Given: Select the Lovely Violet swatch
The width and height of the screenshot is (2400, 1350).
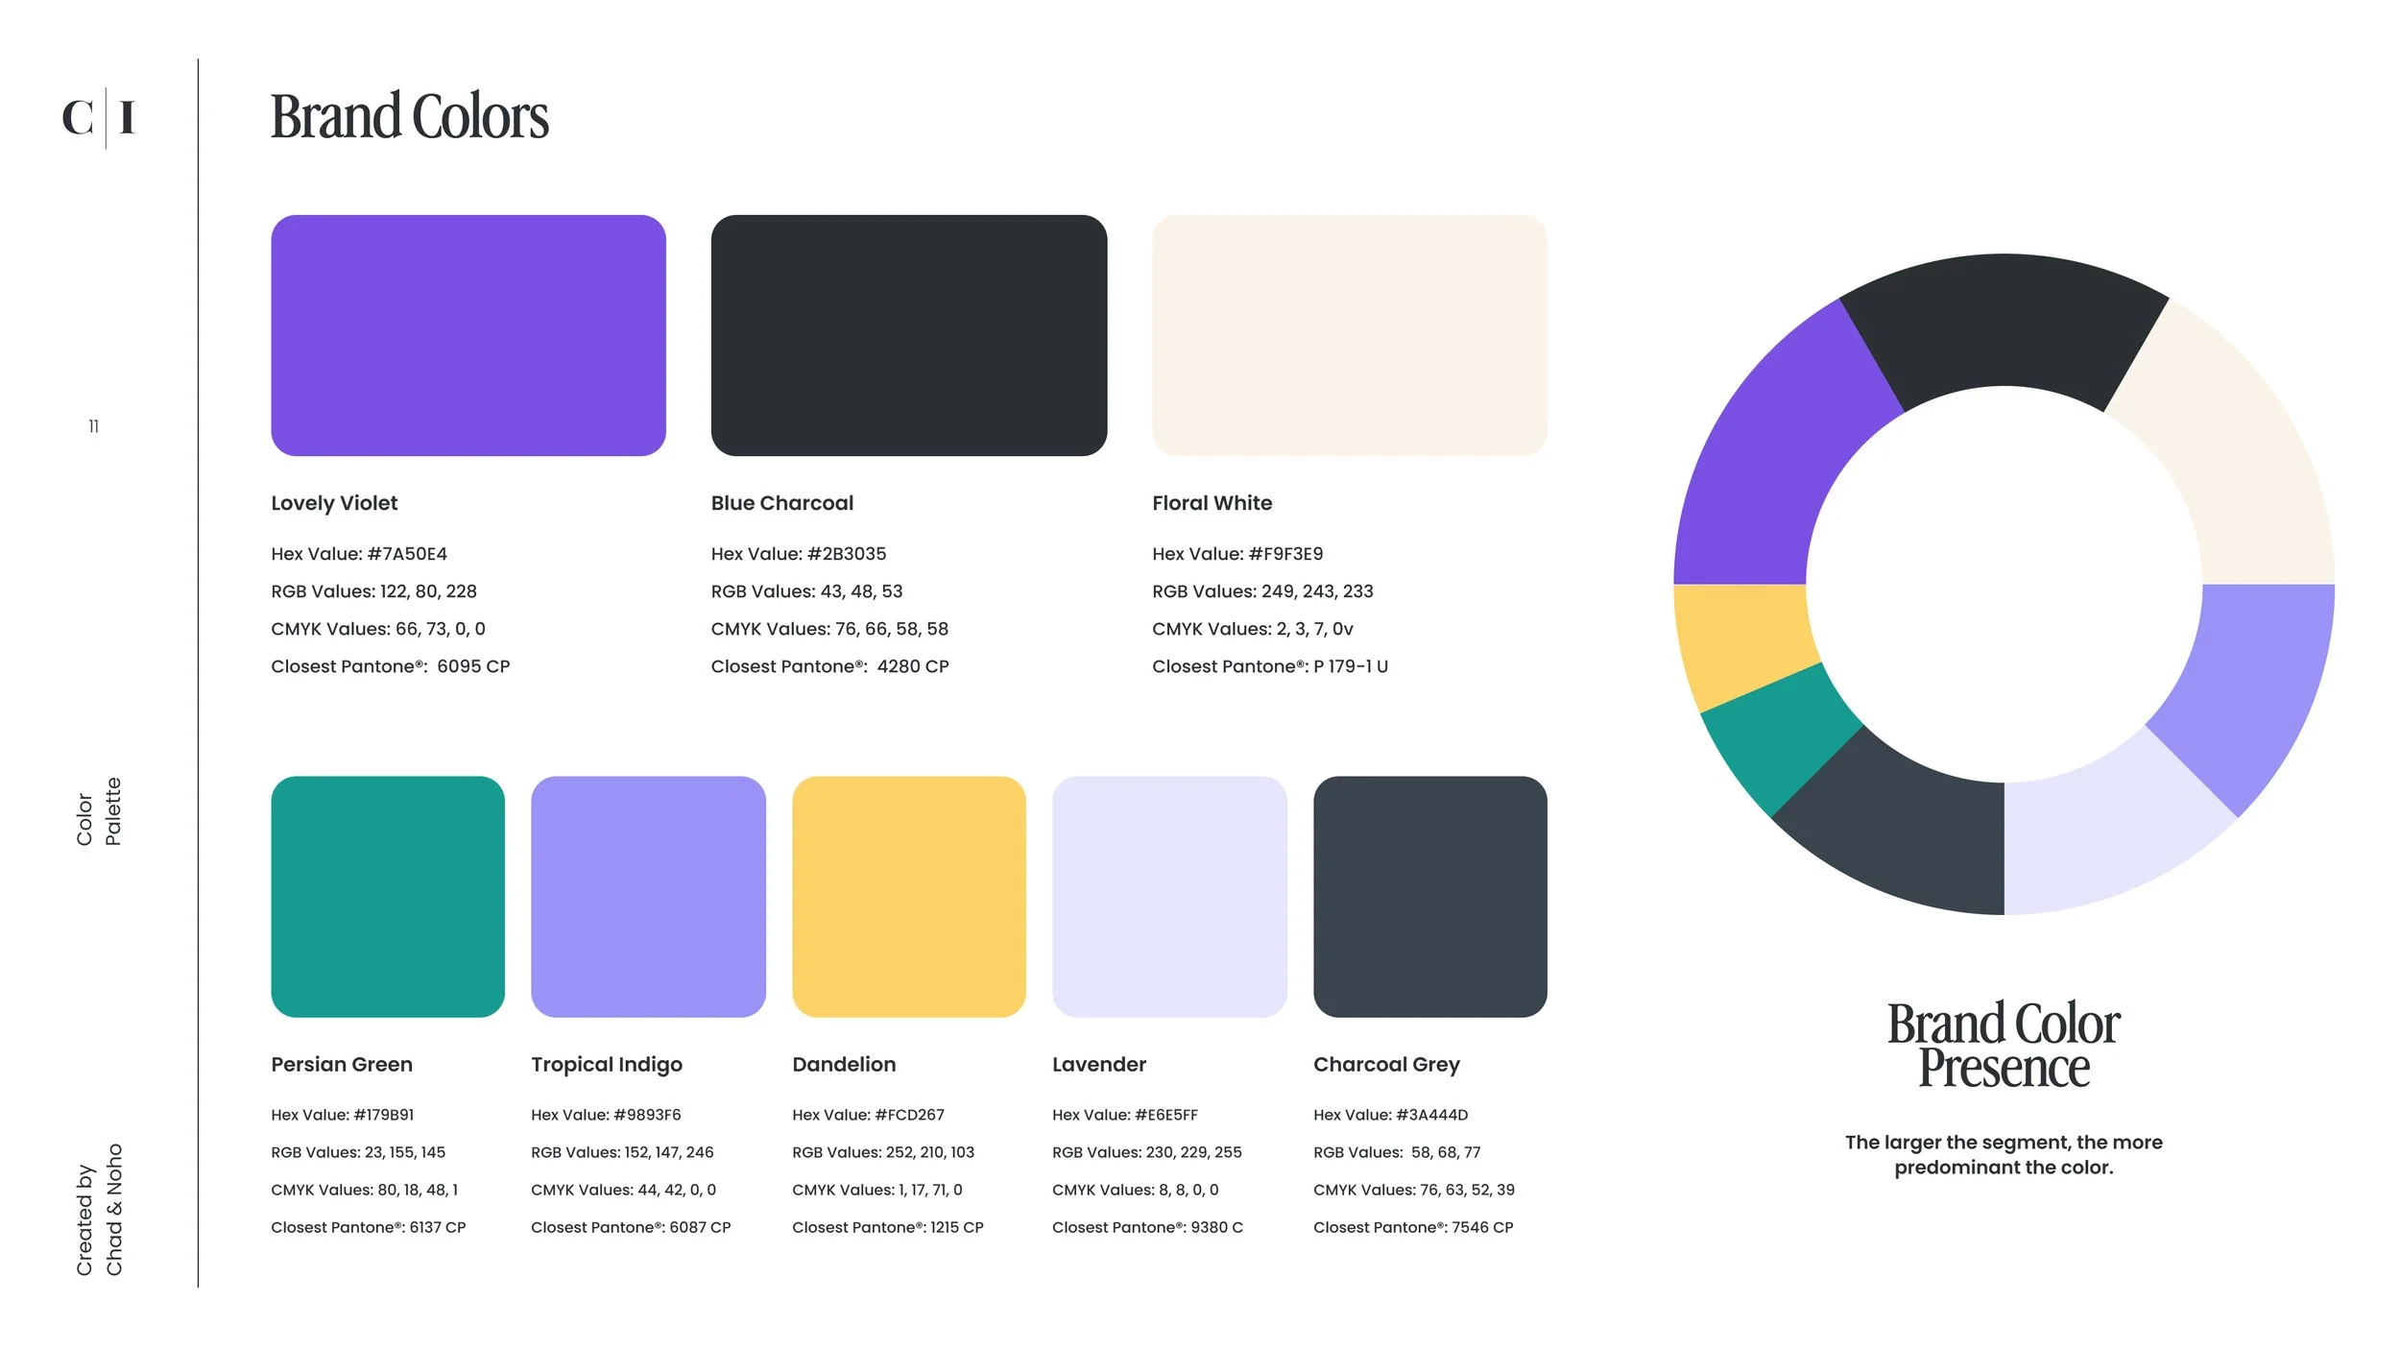Looking at the screenshot, I should point(468,335).
